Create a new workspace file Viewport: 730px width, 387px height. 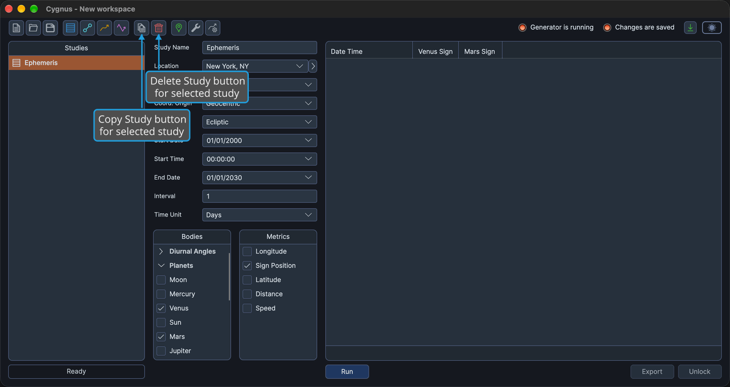tap(16, 28)
